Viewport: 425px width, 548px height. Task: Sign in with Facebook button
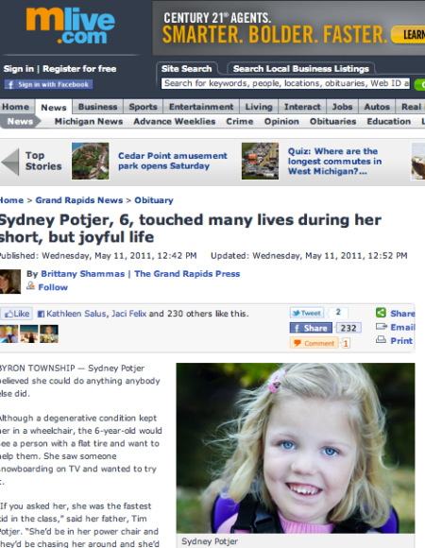tap(48, 85)
